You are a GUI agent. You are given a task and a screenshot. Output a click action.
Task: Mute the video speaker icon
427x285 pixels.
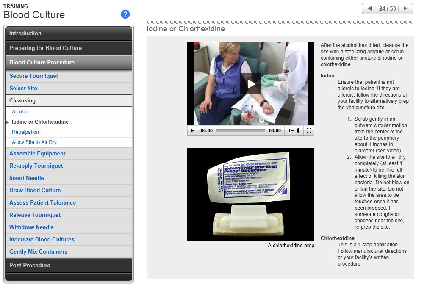pyautogui.click(x=290, y=130)
